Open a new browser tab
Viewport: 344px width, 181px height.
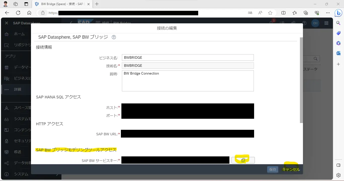(97, 4)
